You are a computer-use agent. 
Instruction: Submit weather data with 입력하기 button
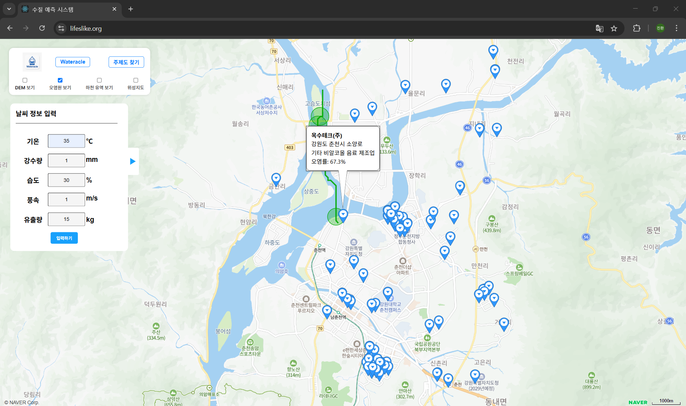coord(64,238)
